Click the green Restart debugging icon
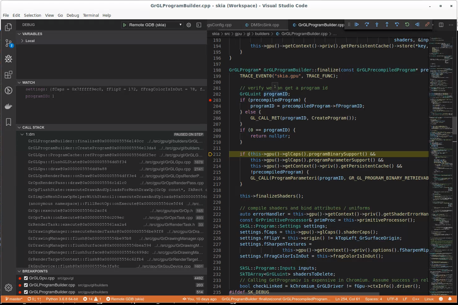The image size is (458, 305). pyautogui.click(x=407, y=25)
